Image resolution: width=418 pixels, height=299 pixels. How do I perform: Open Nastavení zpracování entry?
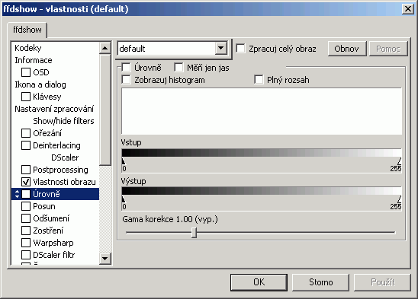coord(54,109)
